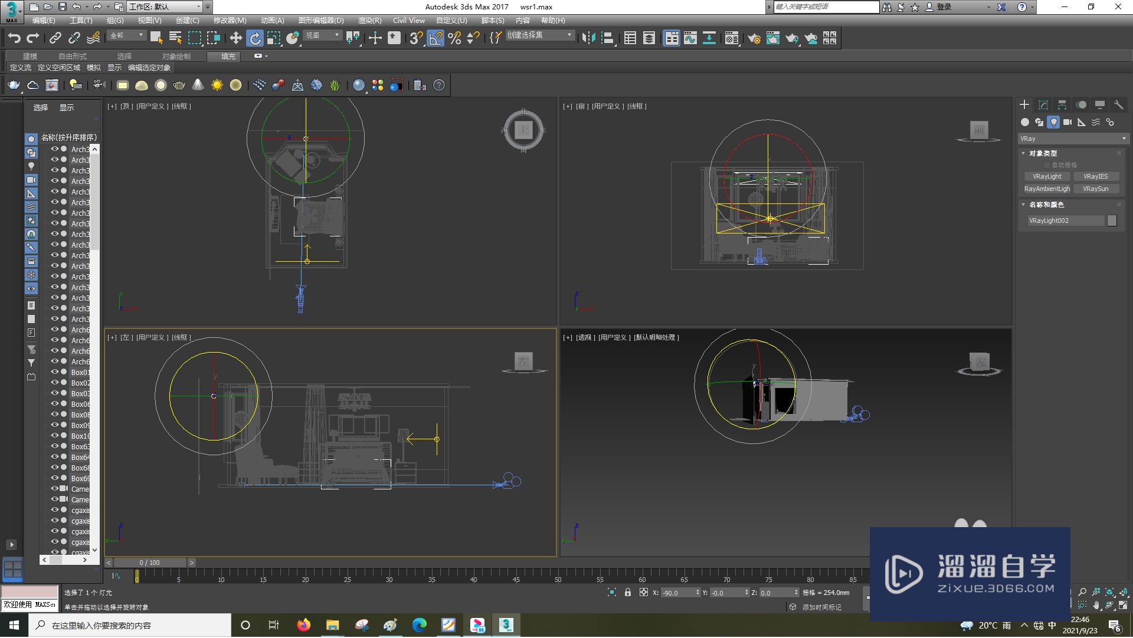Click the VRayIES button

tap(1095, 176)
